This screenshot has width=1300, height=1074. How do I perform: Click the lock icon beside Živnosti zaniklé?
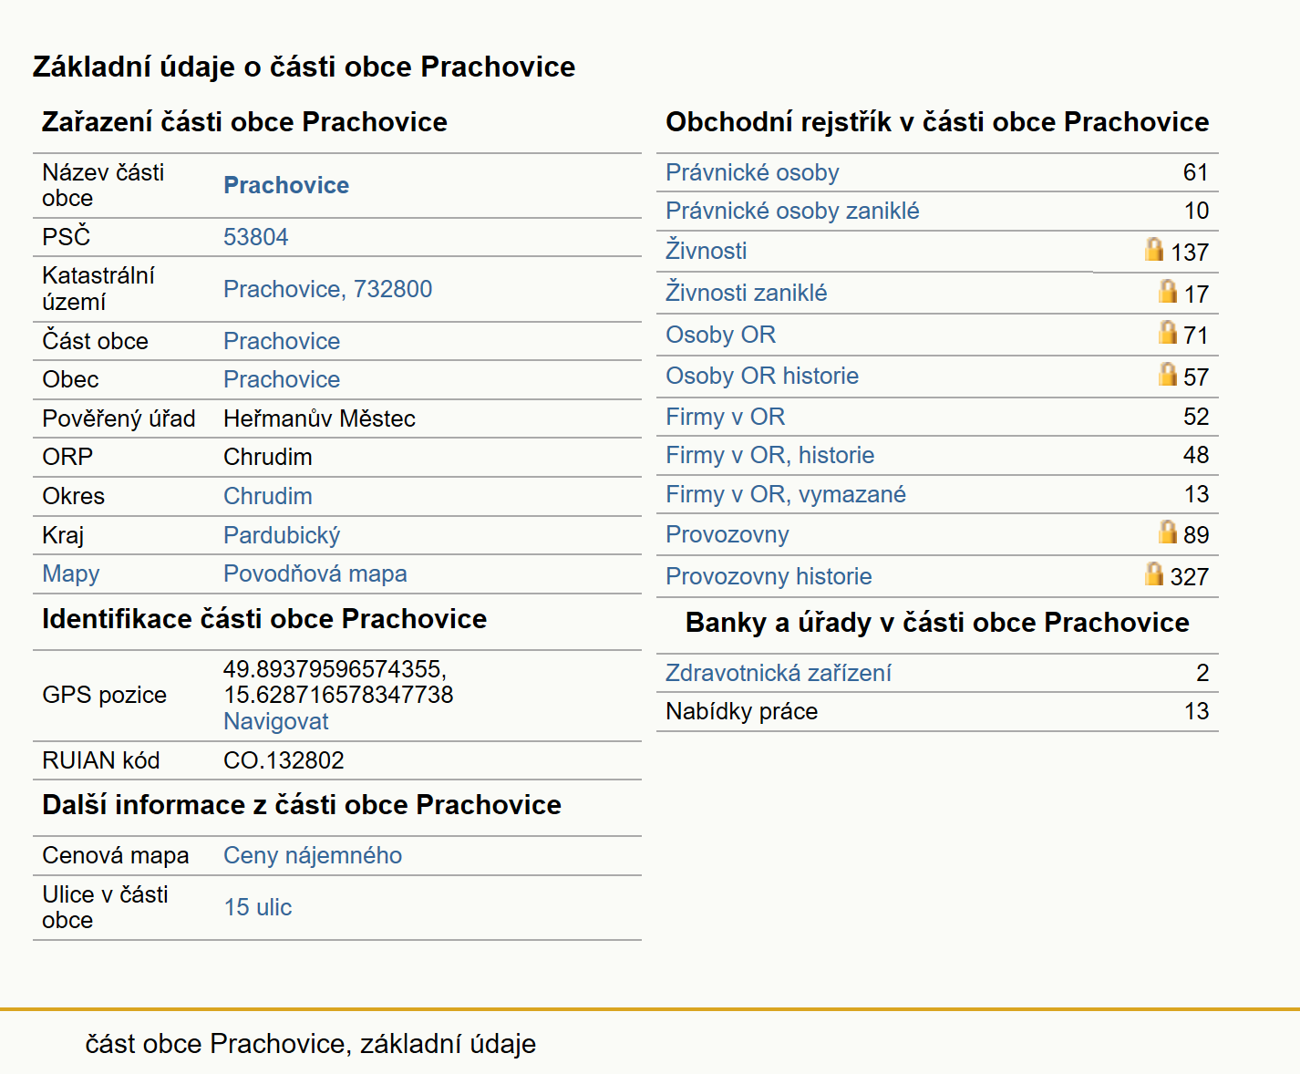(x=1168, y=291)
